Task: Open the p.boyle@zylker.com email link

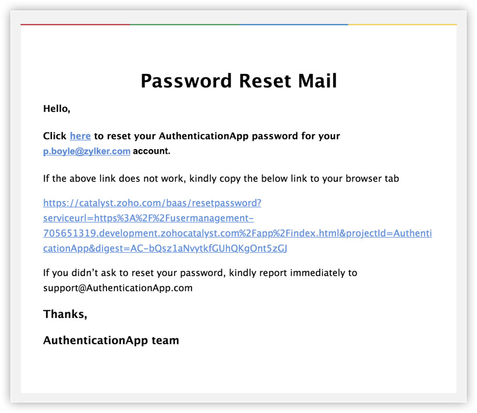Action: coord(86,151)
